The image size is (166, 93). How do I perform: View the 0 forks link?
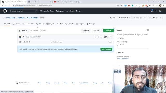point(120,45)
